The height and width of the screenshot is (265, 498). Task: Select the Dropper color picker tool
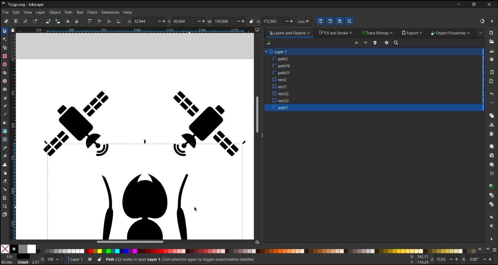point(5,148)
